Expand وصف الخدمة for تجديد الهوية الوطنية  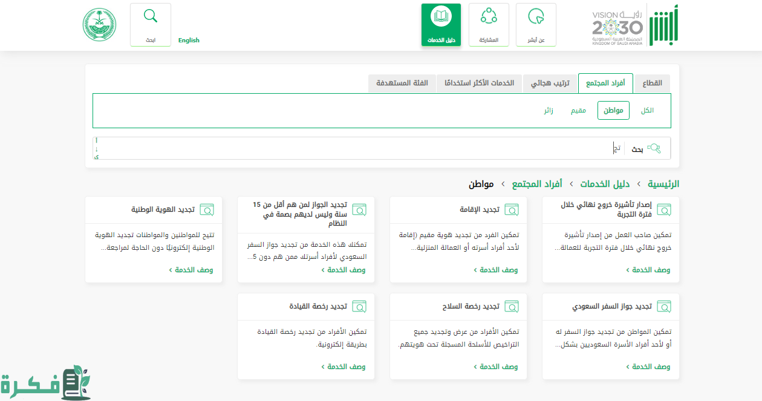[x=191, y=270]
